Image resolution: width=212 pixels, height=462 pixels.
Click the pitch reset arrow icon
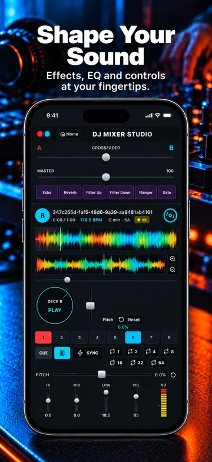pos(173,375)
